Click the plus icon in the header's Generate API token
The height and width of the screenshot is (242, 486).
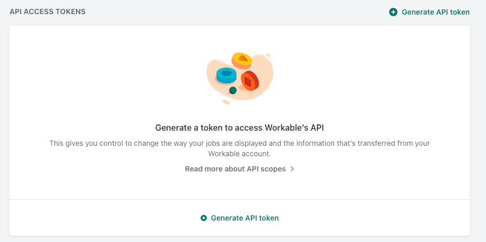[393, 12]
